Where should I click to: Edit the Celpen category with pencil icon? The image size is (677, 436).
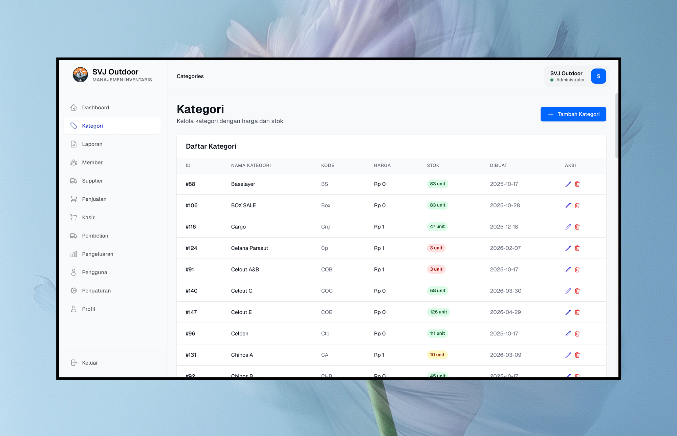click(x=568, y=334)
